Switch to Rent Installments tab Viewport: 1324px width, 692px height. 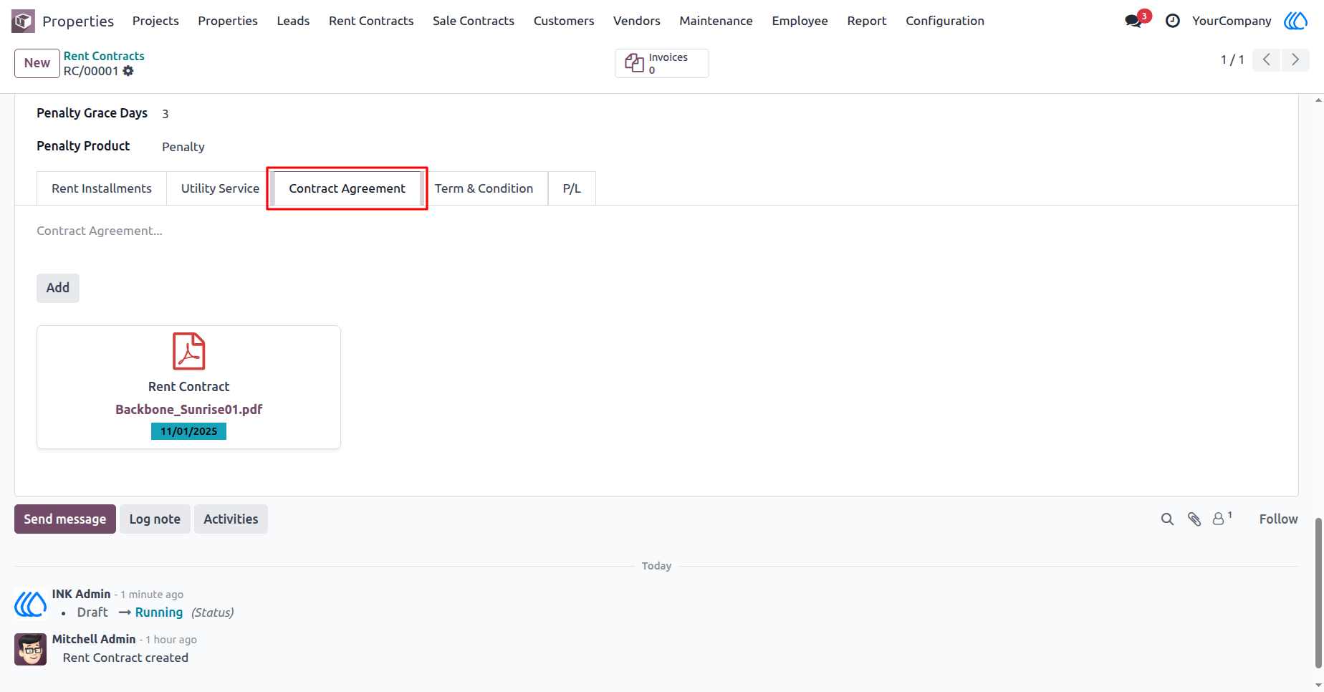coord(102,188)
